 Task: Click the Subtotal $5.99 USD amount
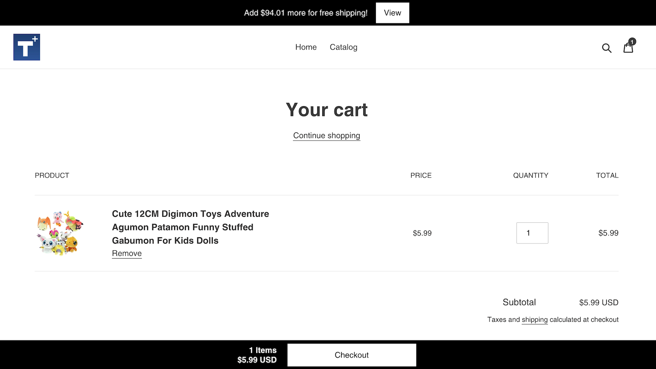(x=598, y=303)
